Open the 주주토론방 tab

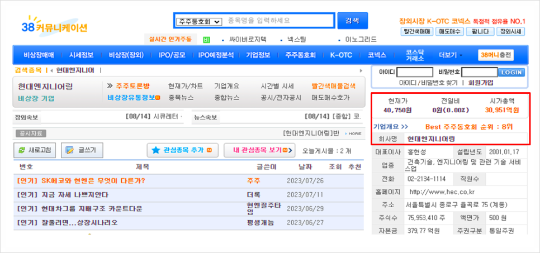[x=133, y=86]
